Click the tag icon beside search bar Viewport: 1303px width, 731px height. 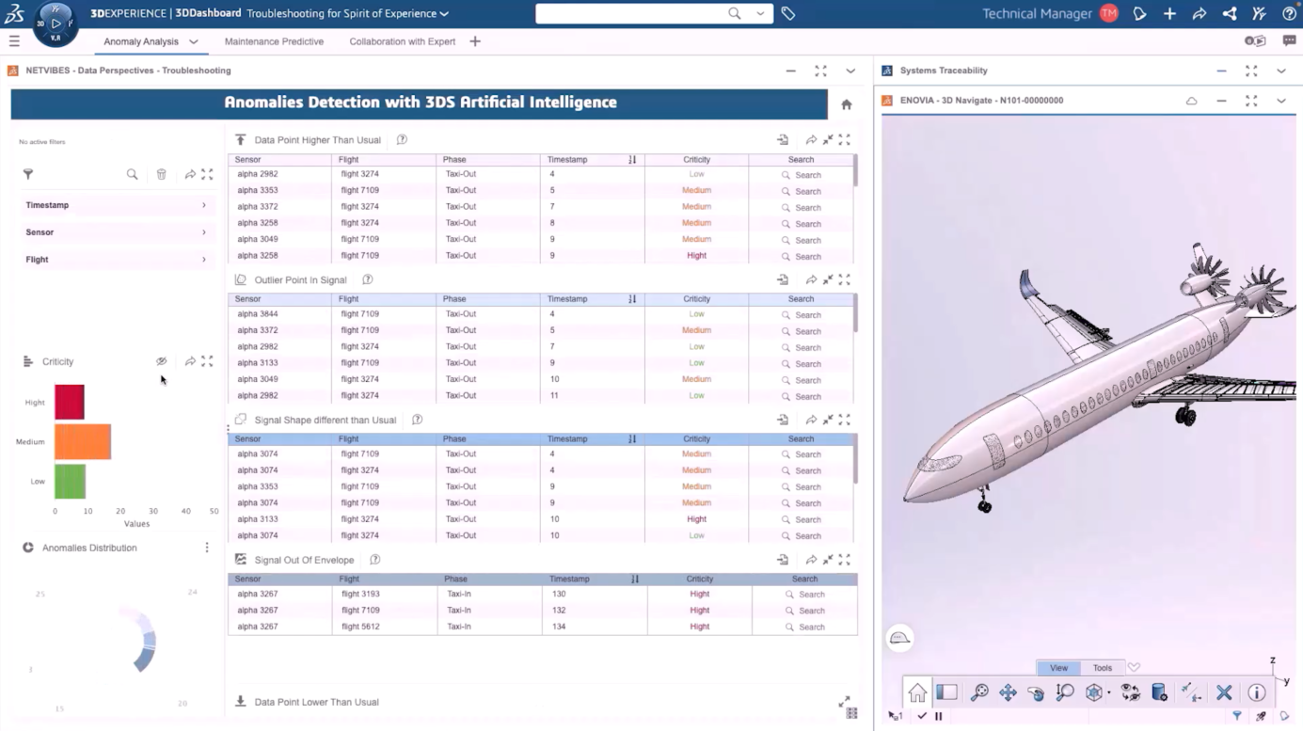[788, 13]
